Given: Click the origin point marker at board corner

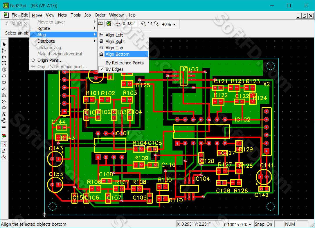Looking at the screenshot, I should [45, 215].
